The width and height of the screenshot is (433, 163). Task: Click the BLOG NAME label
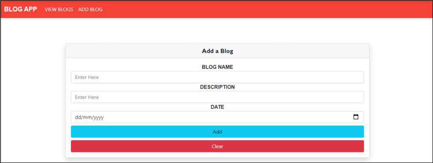click(217, 67)
